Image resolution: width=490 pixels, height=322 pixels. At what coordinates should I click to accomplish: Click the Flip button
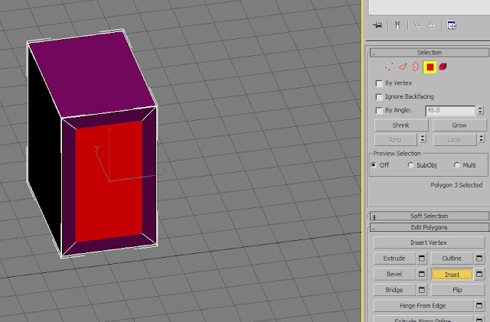click(458, 290)
